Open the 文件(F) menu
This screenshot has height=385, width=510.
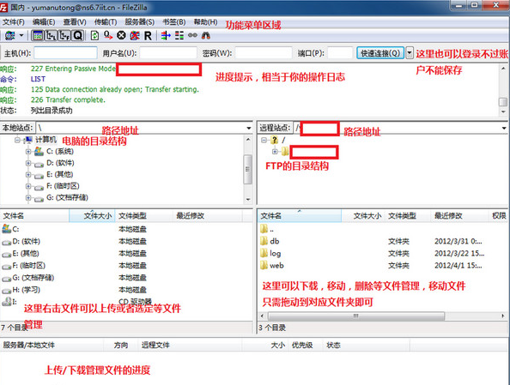(x=14, y=22)
